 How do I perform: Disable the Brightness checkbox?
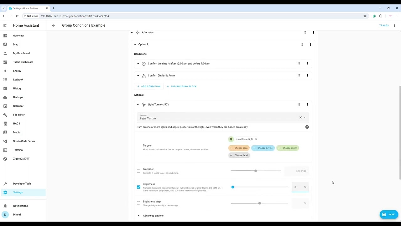pos(138,187)
